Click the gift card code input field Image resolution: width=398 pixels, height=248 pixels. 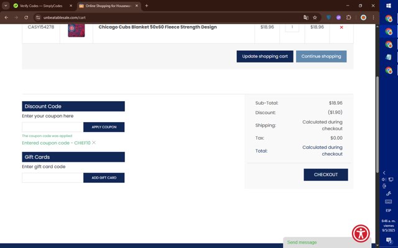(52, 178)
